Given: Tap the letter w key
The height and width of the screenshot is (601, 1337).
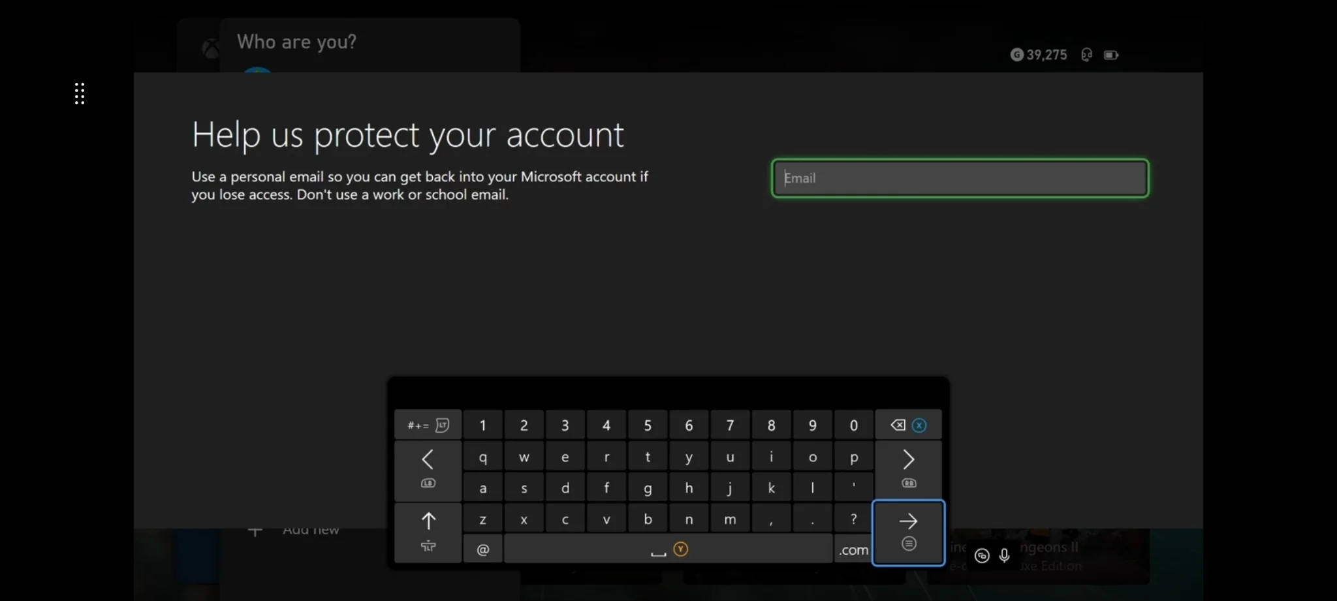Looking at the screenshot, I should pos(524,456).
